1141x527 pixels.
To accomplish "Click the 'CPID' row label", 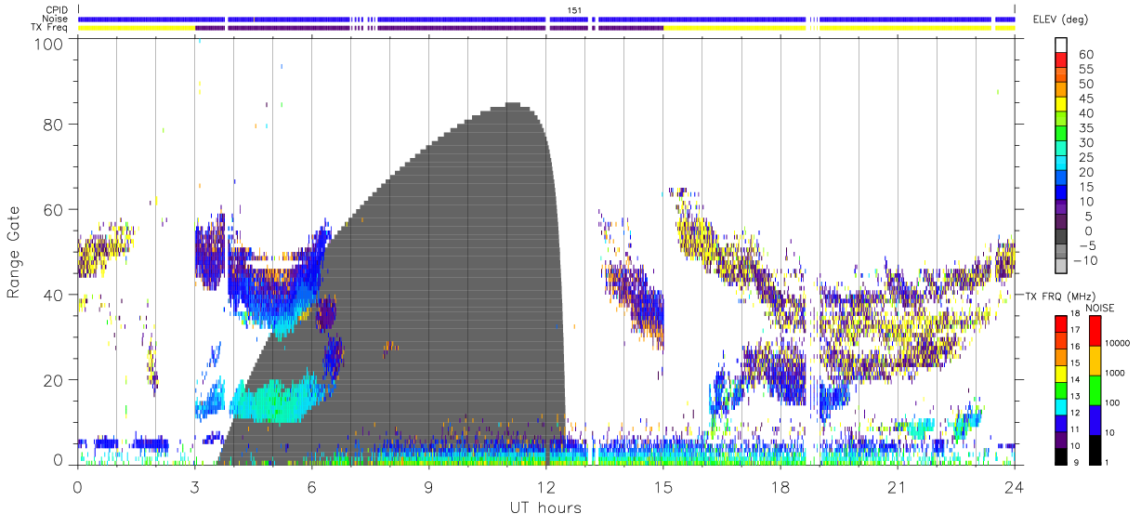I will (x=56, y=9).
